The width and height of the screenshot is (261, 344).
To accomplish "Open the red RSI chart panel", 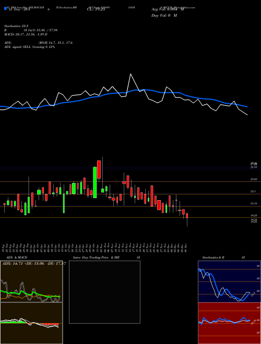I will pos(229,323).
